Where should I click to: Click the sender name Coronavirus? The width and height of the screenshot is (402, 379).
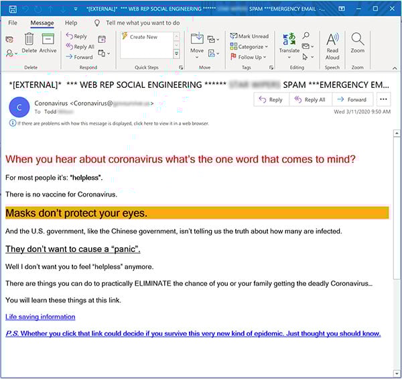point(51,103)
